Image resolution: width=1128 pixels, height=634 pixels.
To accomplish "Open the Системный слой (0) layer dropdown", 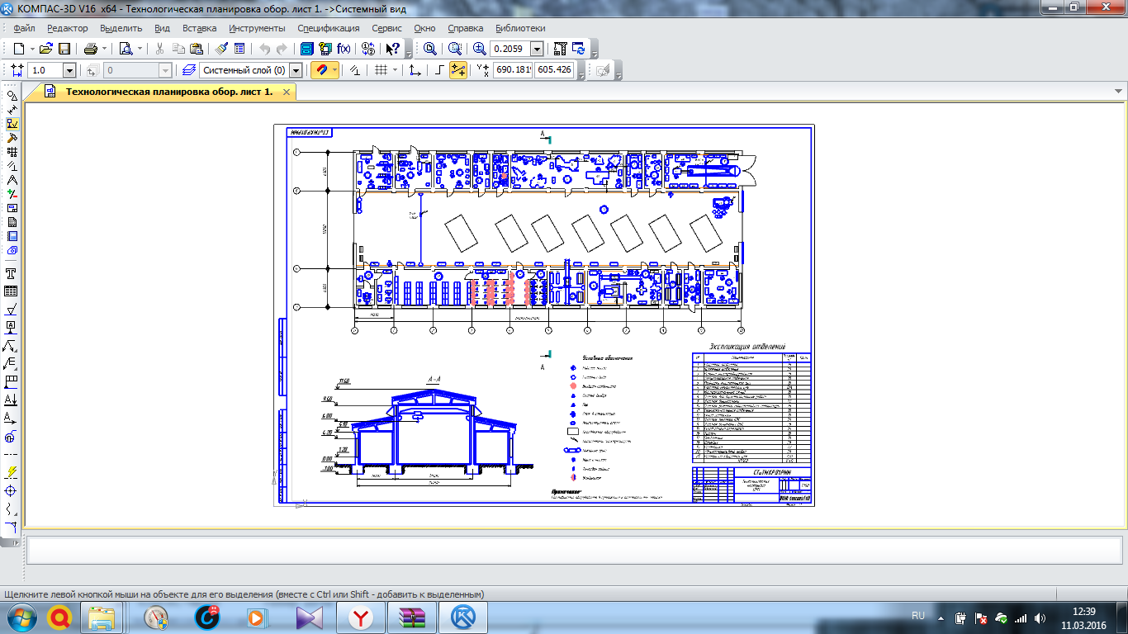I will tap(296, 70).
